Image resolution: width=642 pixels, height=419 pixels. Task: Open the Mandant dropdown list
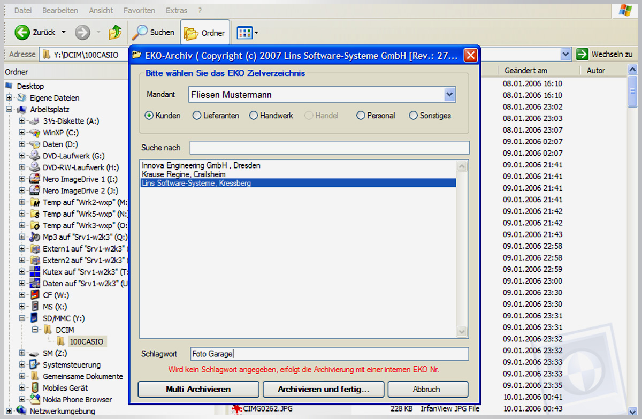[449, 95]
